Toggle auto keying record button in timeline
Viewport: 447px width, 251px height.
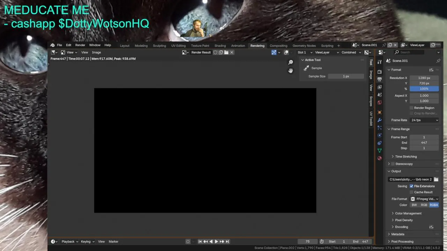(x=188, y=242)
